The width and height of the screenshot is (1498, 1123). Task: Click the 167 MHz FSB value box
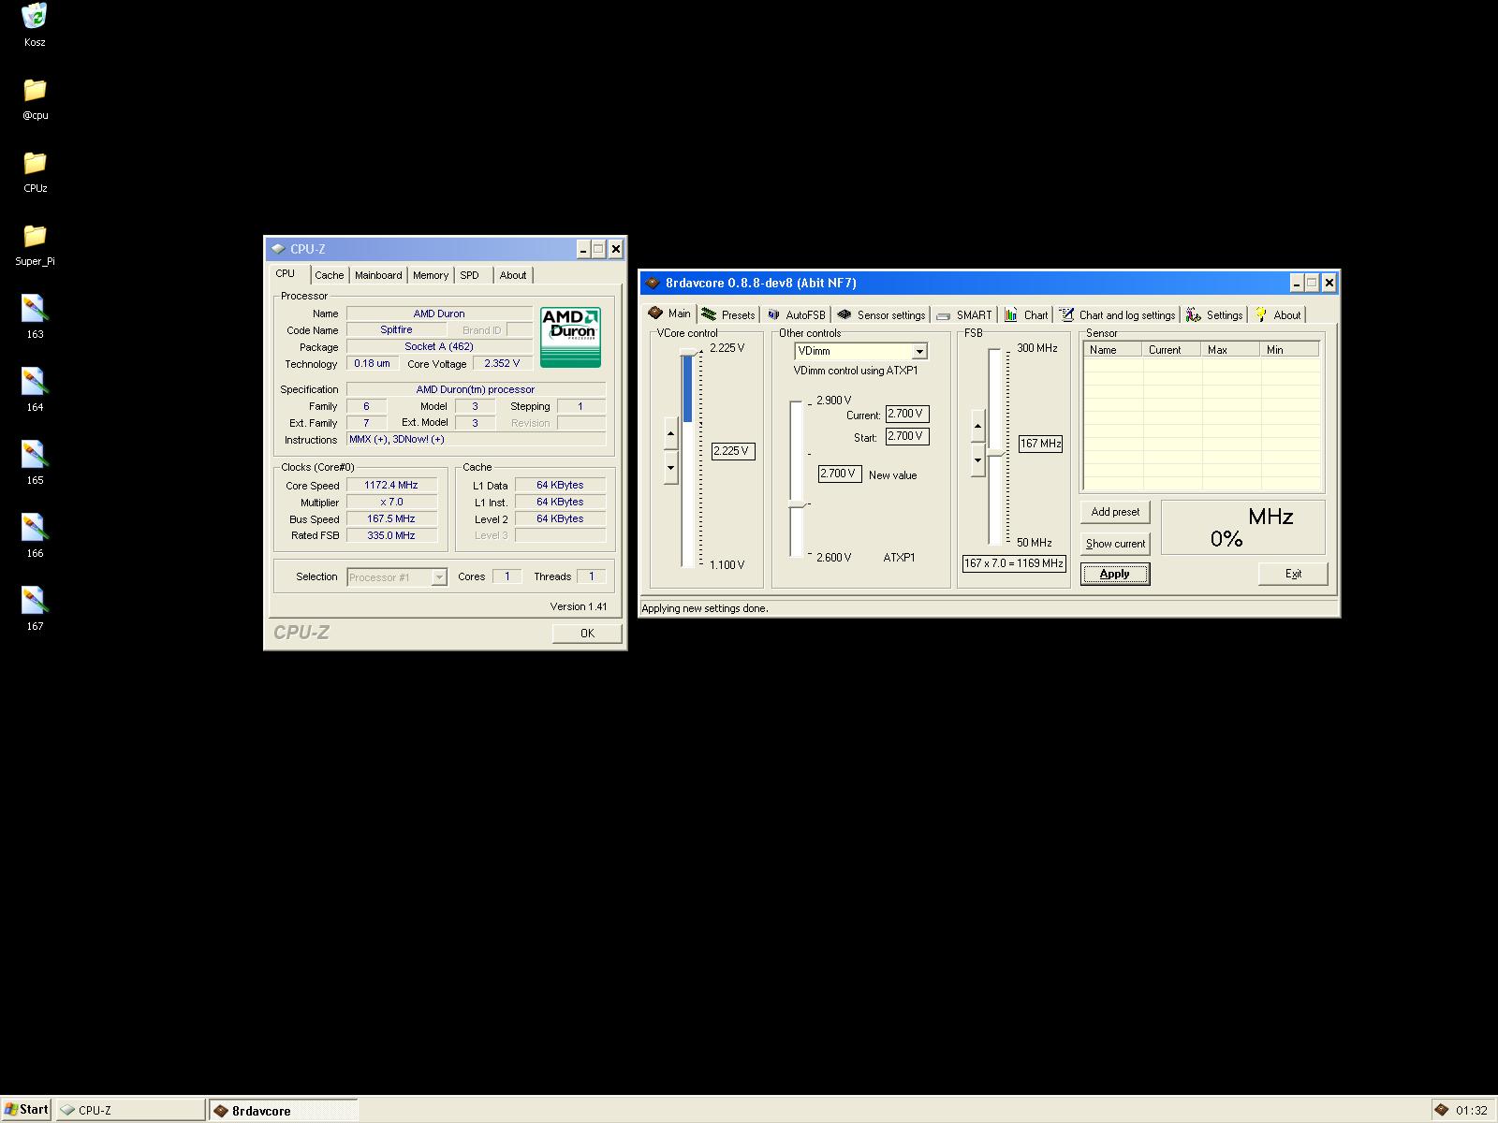coord(1040,444)
